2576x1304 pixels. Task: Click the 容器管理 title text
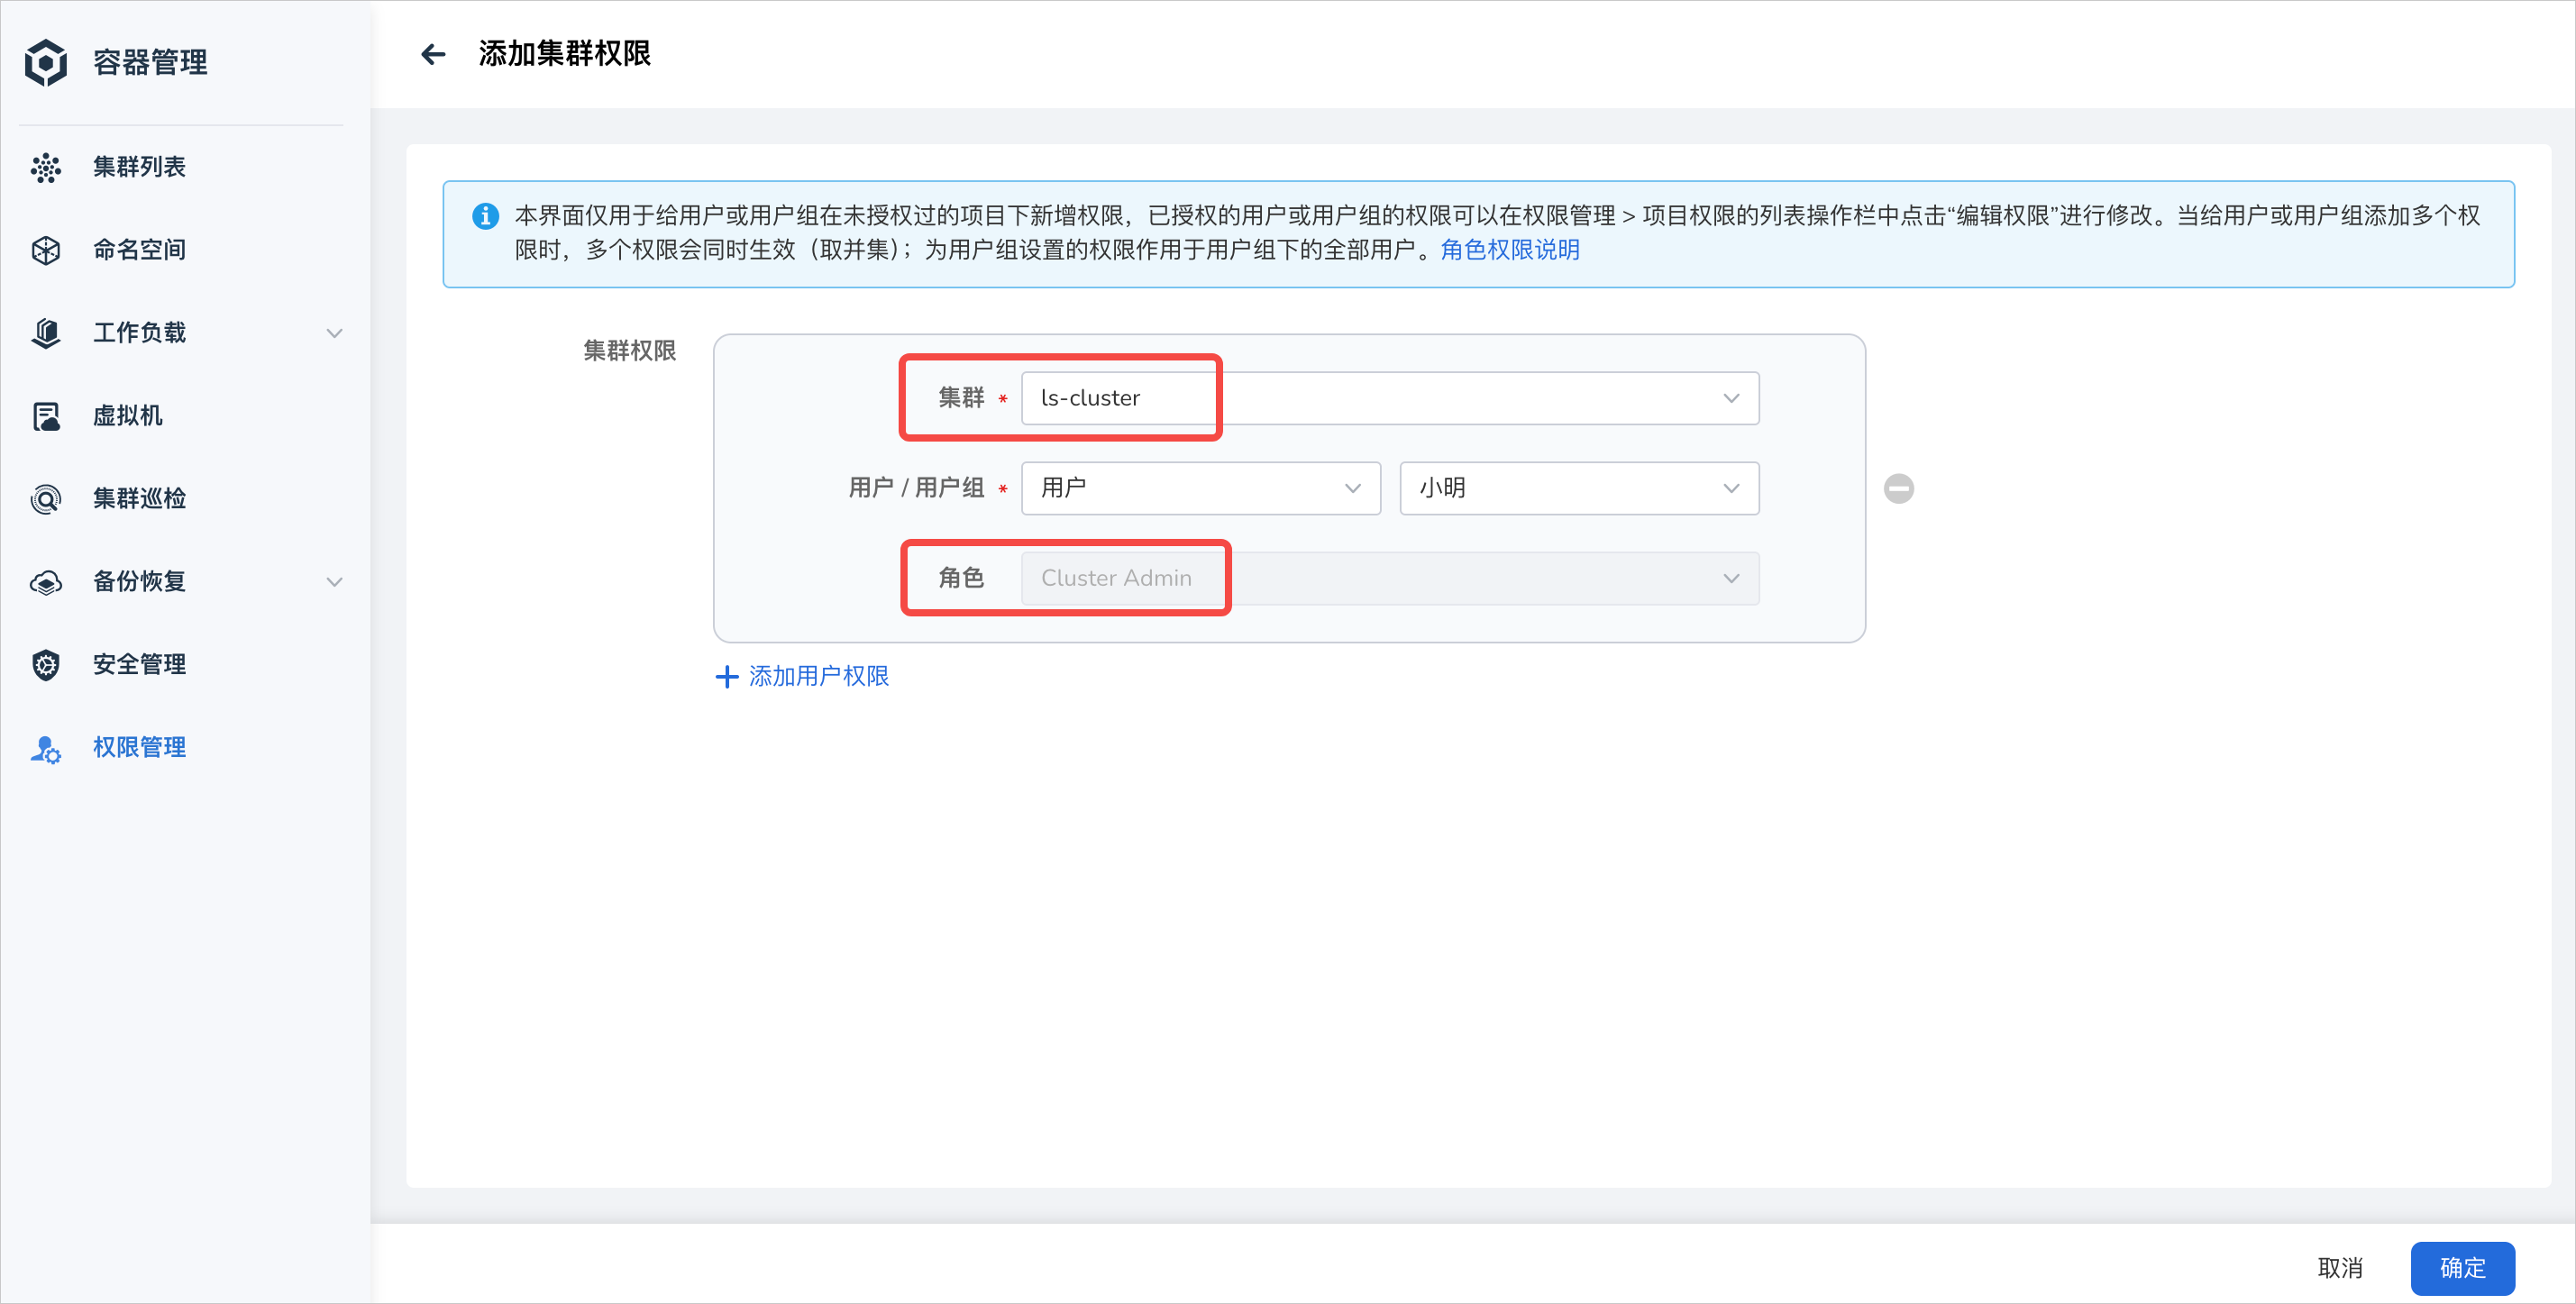[150, 62]
